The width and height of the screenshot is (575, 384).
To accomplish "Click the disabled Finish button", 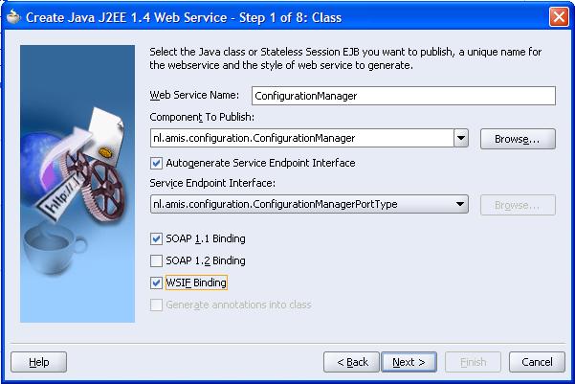I will [473, 362].
